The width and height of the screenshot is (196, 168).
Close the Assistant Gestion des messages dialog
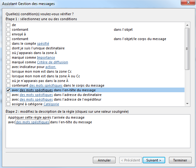tap(187, 3)
